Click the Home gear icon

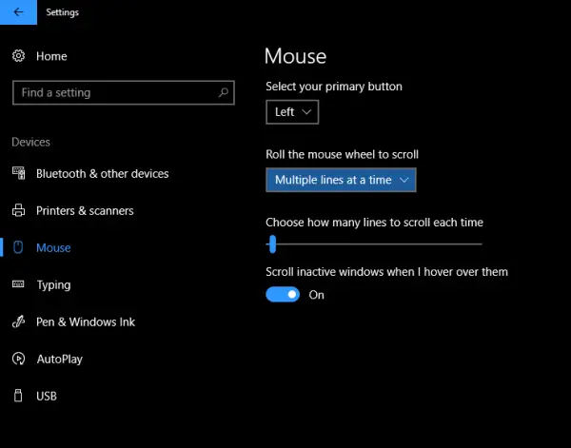18,56
